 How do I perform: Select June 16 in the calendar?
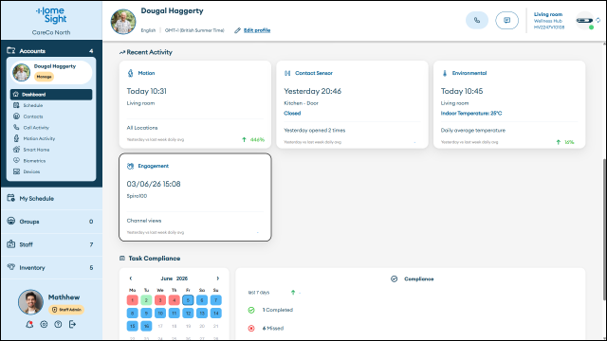click(146, 326)
